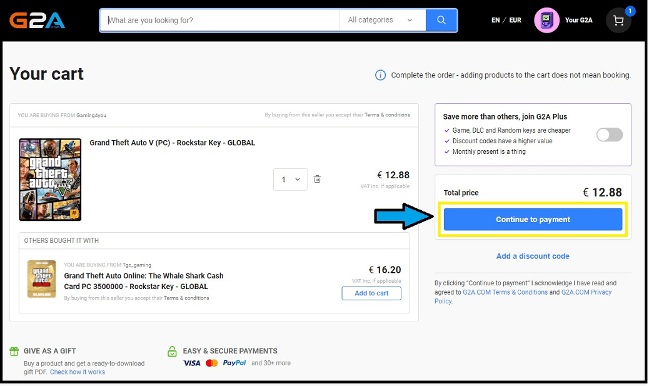This screenshot has width=649, height=386.
Task: Remove GTA V with trash icon
Action: point(317,179)
